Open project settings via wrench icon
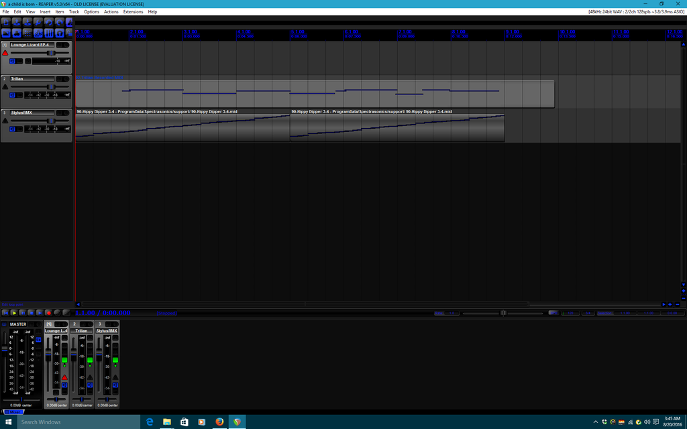 38,22
